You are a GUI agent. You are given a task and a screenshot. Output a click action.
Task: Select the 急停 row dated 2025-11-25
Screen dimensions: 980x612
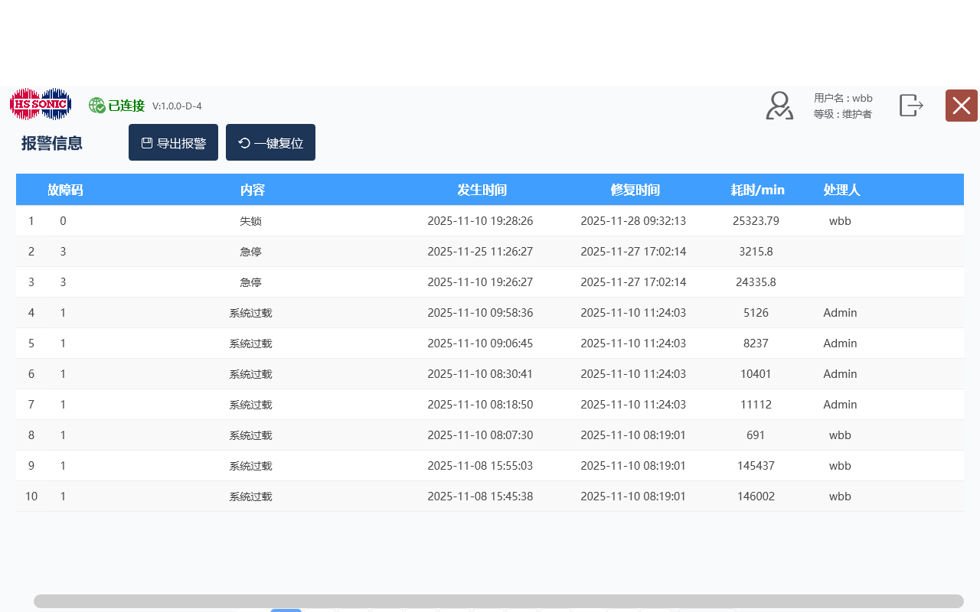pos(250,252)
